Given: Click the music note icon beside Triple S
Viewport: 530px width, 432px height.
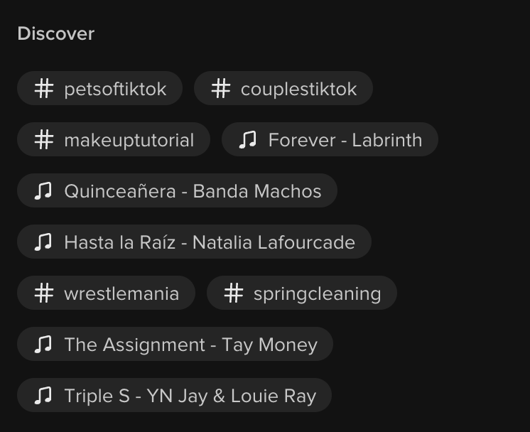Looking at the screenshot, I should click(x=43, y=396).
